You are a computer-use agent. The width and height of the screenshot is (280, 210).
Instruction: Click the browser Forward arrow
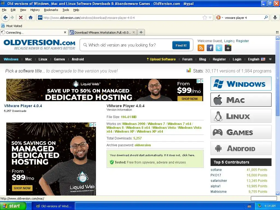pos(12,17)
